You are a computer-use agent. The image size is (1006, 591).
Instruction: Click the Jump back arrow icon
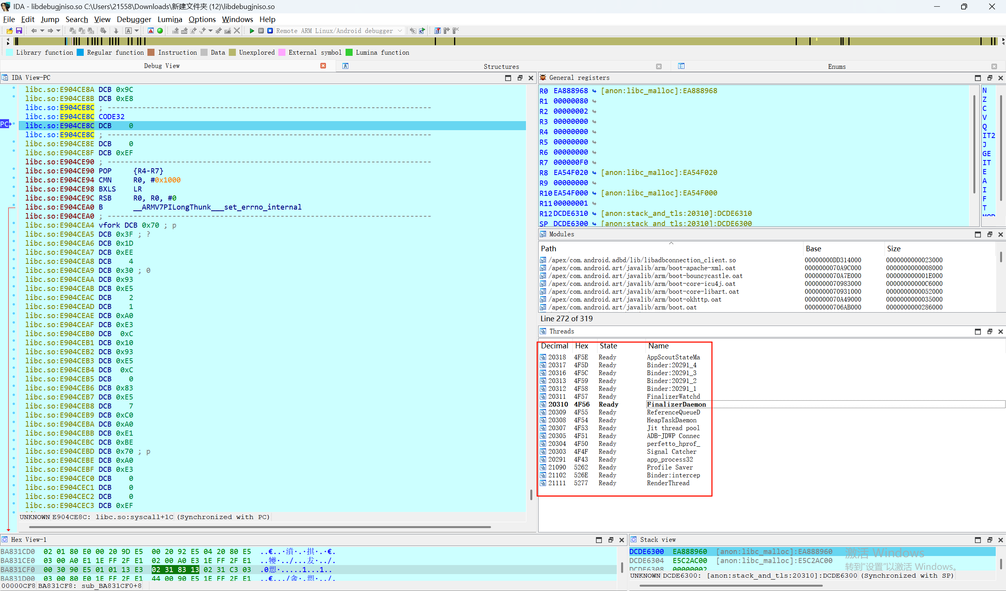33,31
